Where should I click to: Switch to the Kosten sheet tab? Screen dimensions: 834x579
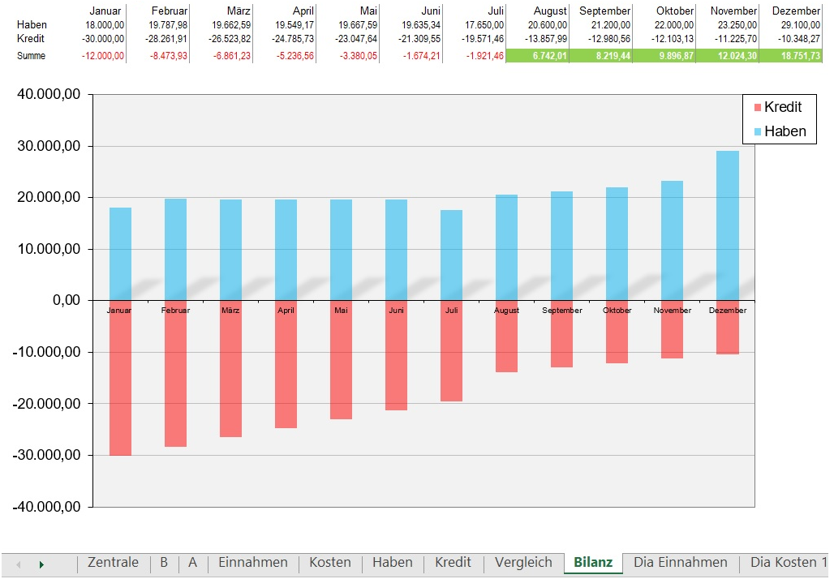(330, 562)
